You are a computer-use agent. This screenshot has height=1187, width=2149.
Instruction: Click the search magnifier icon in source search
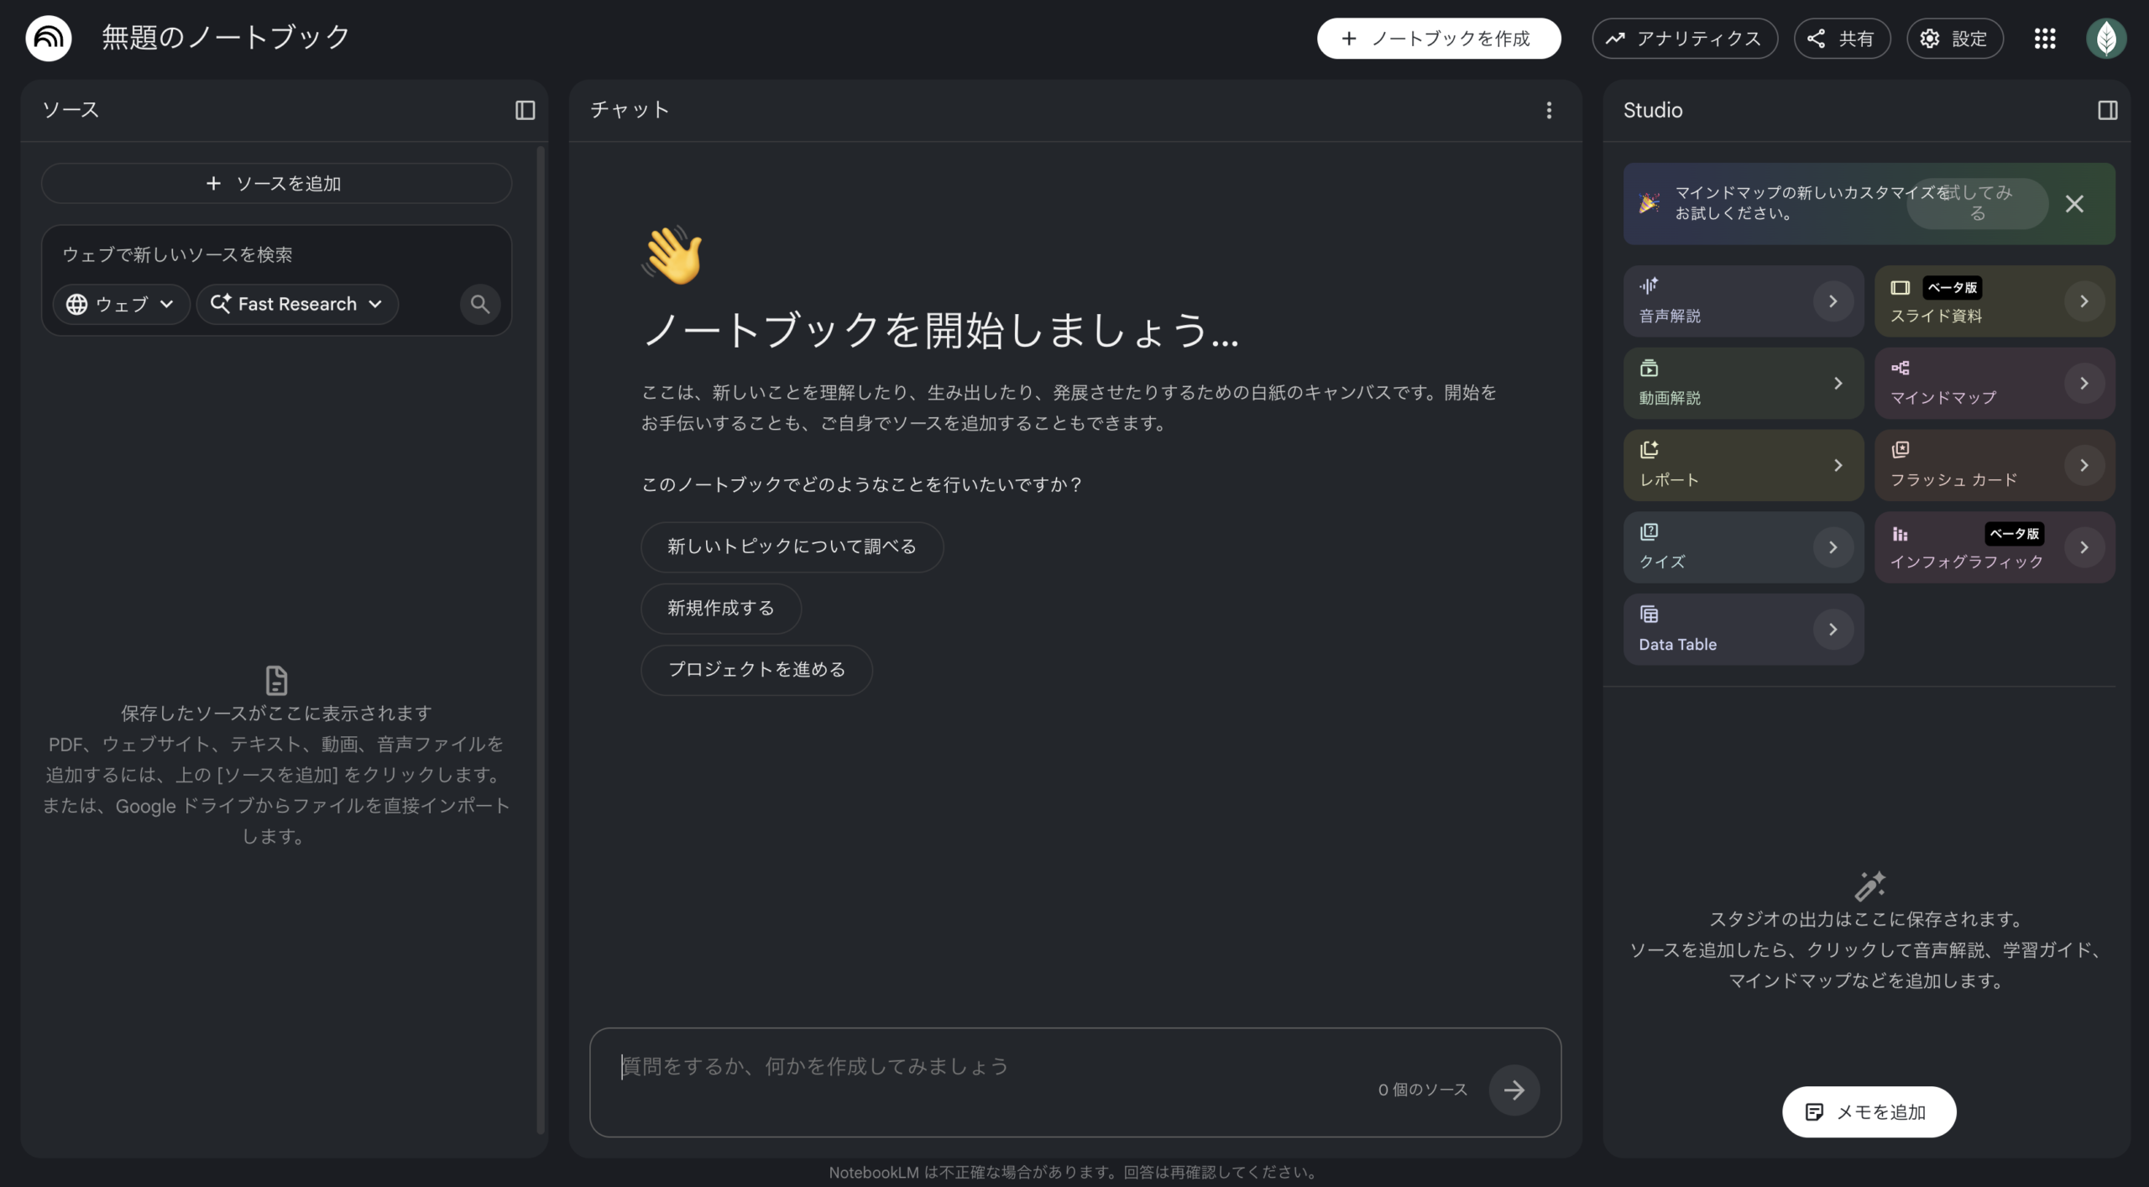point(480,304)
